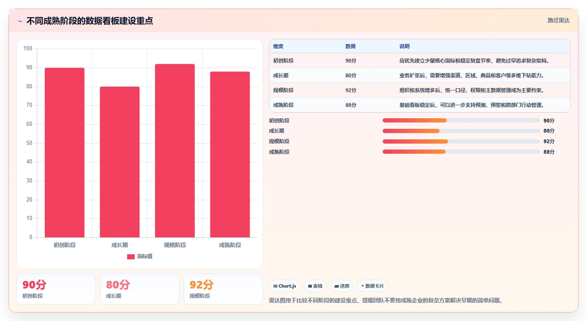Screen dimensions: 587x321
Task: Click the 80分 value ending the progress row
Action: 549,131
